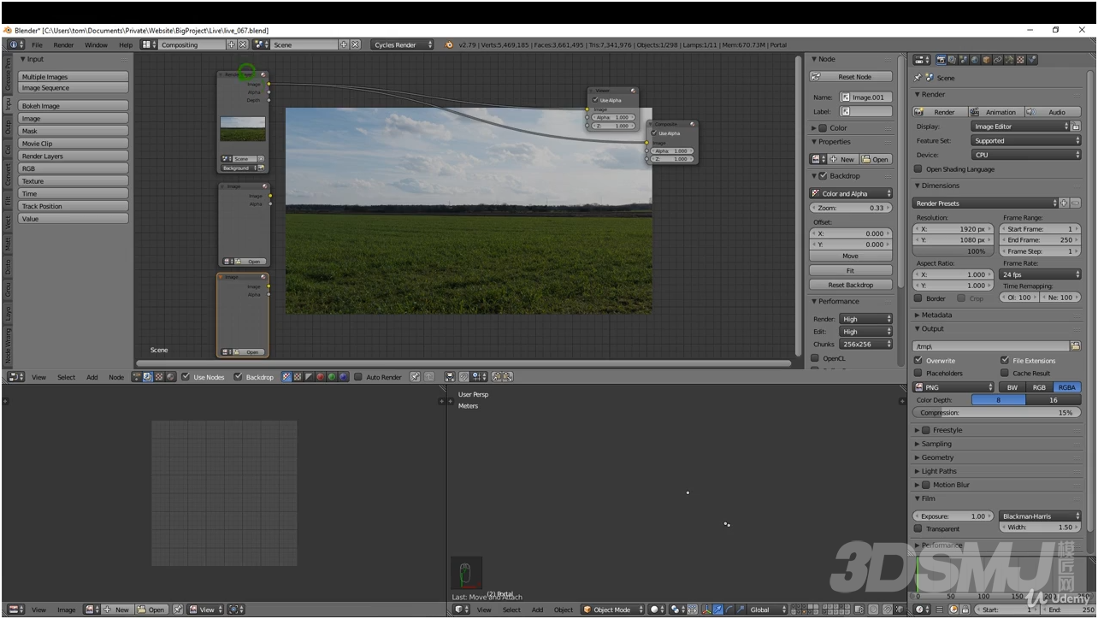Open the Texture properties tab checker icon

coord(1020,60)
